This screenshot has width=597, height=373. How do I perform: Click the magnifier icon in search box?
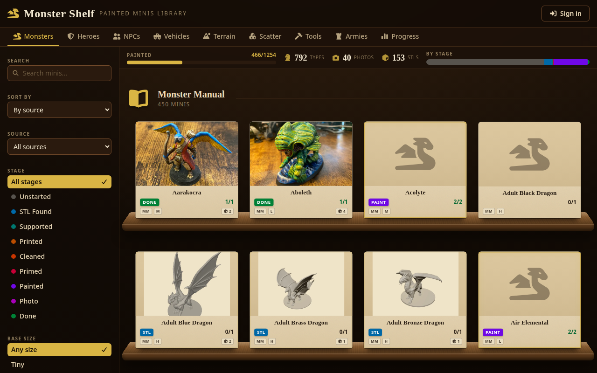[x=16, y=73]
